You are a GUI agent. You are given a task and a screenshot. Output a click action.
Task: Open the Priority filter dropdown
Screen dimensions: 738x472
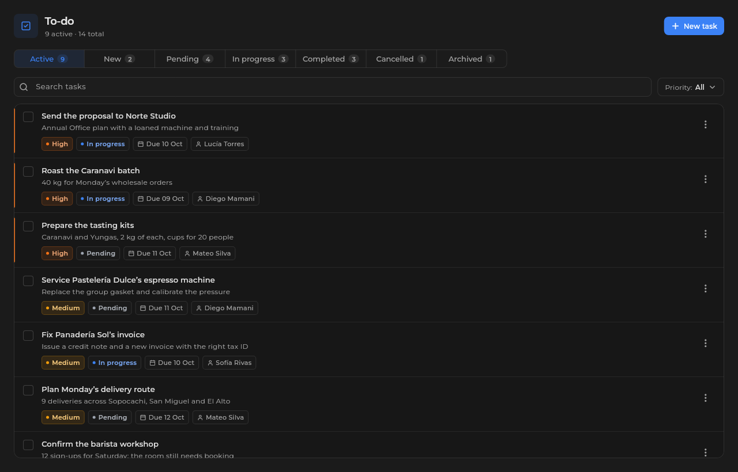(691, 87)
